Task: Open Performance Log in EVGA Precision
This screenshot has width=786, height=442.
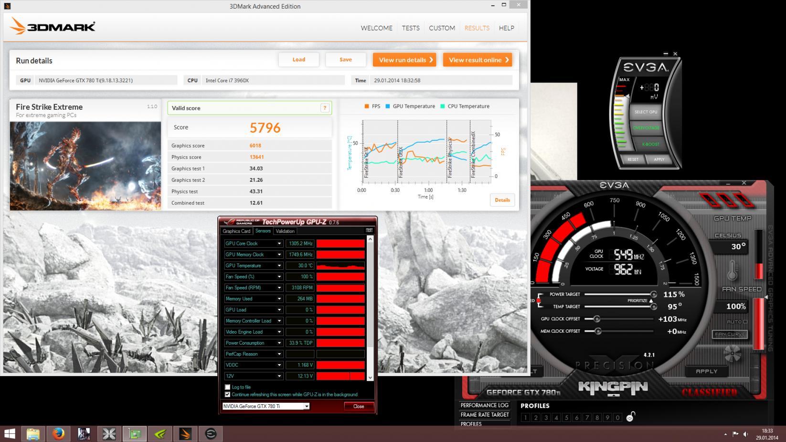Action: [484, 405]
